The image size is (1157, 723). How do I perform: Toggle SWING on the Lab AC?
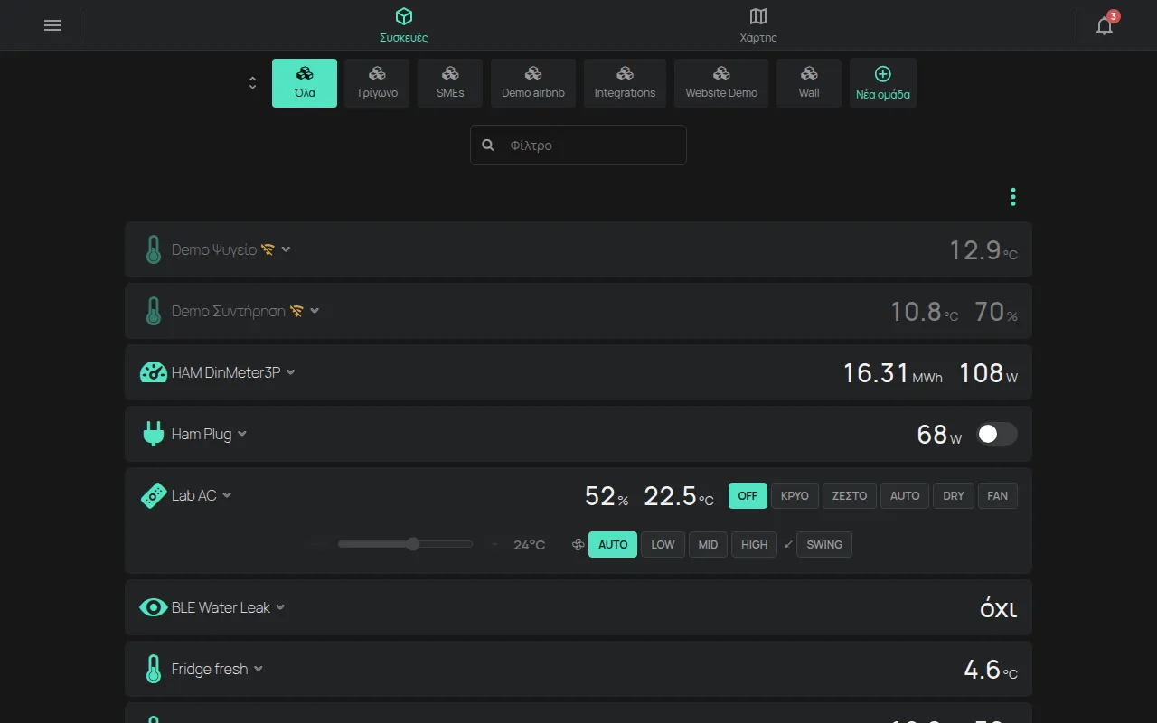[x=824, y=545]
